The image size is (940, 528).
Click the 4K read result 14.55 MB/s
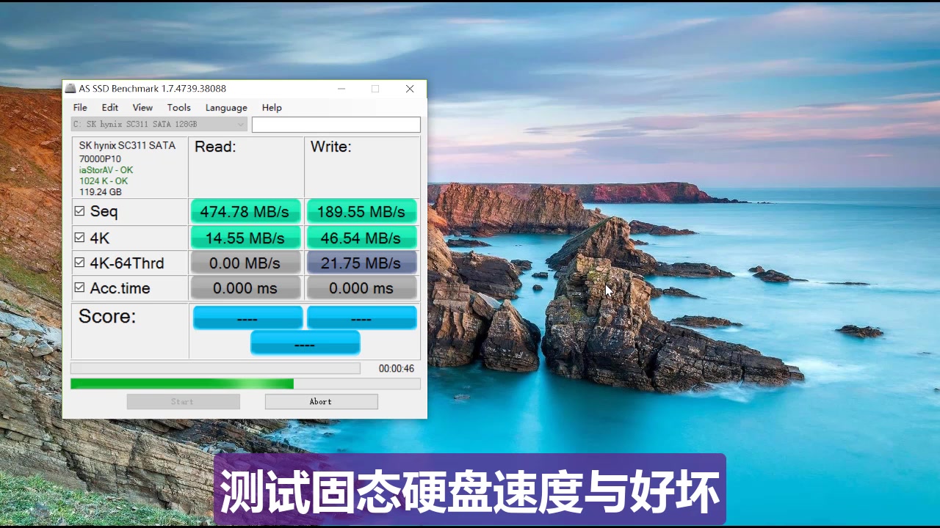pos(245,237)
